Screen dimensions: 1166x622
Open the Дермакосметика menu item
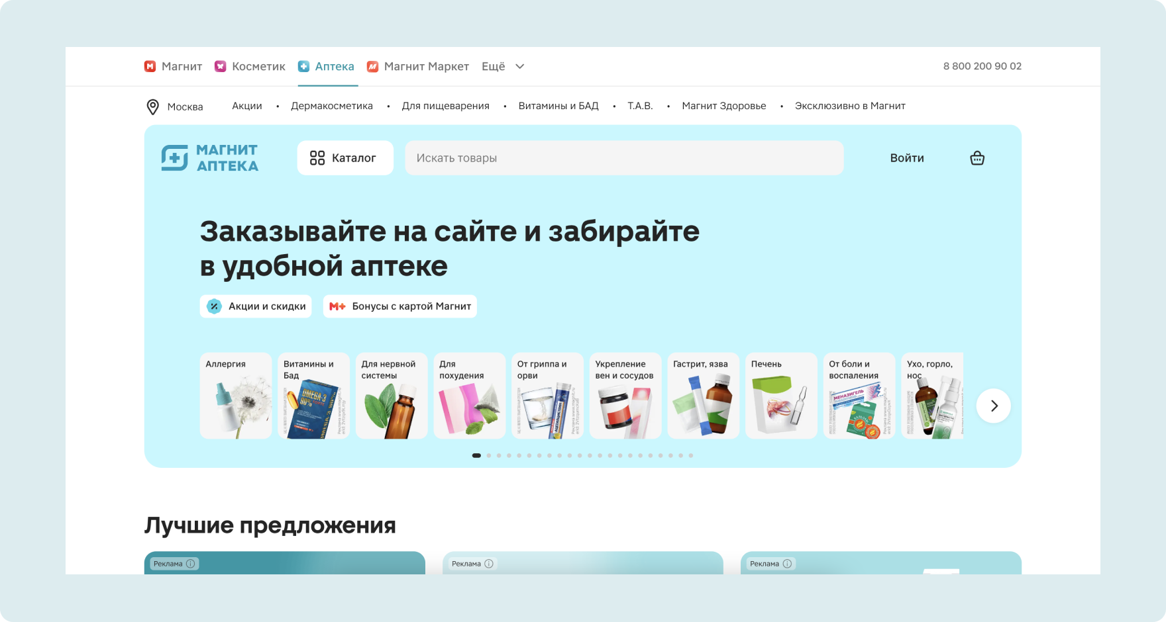tap(332, 106)
